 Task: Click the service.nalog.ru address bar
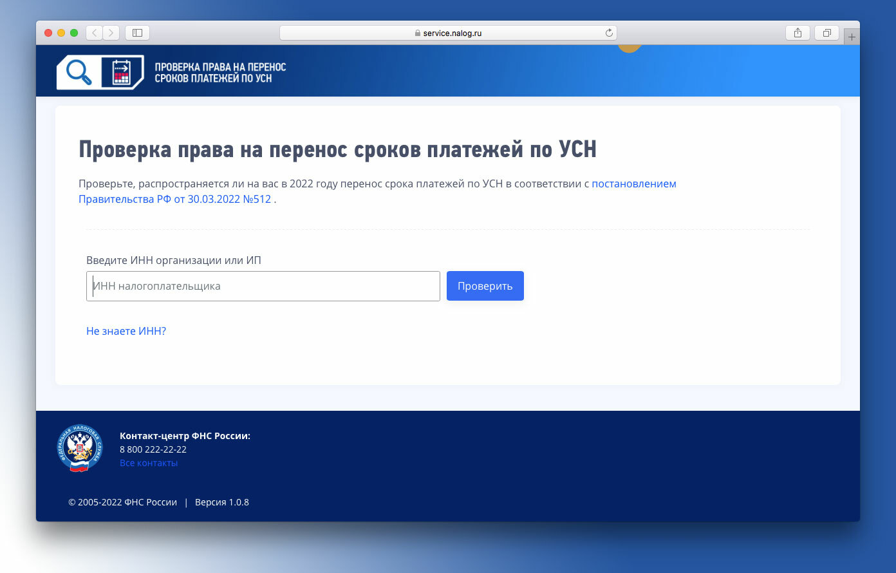coord(448,33)
